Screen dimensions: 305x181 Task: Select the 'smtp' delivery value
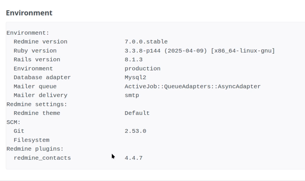[132, 95]
